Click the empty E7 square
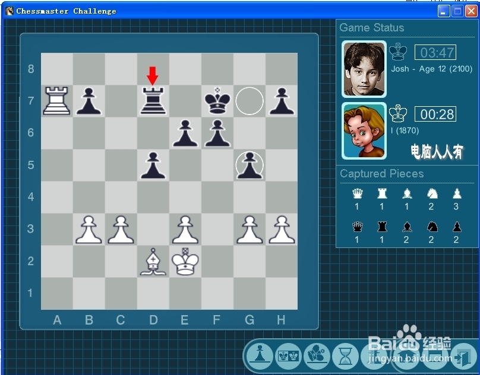 tap(185, 101)
